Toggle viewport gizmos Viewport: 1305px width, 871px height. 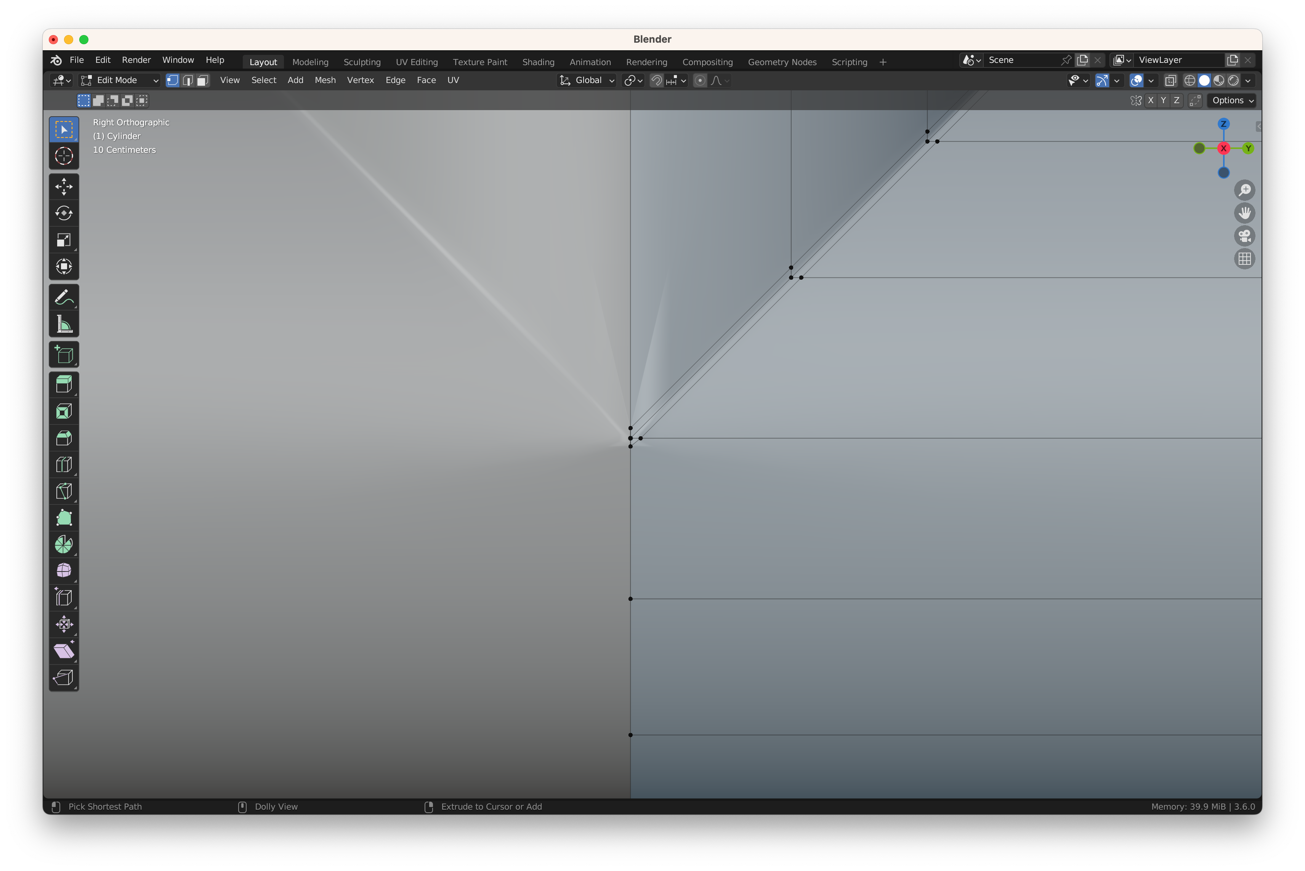click(1102, 80)
